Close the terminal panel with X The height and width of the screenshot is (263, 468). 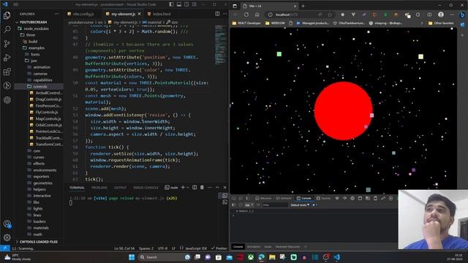224,187
